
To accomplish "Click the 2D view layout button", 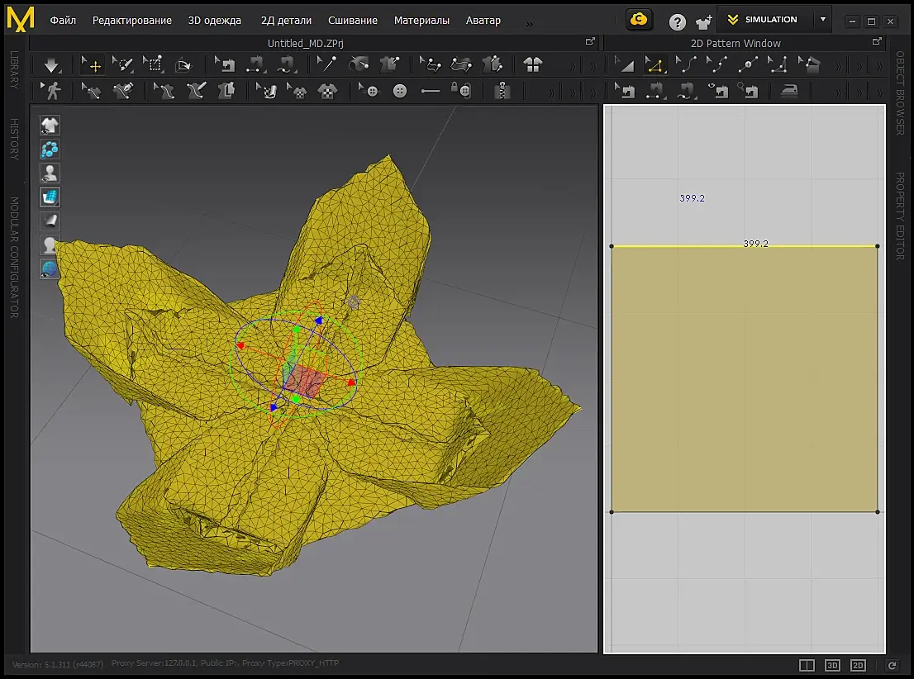I will pos(858,665).
